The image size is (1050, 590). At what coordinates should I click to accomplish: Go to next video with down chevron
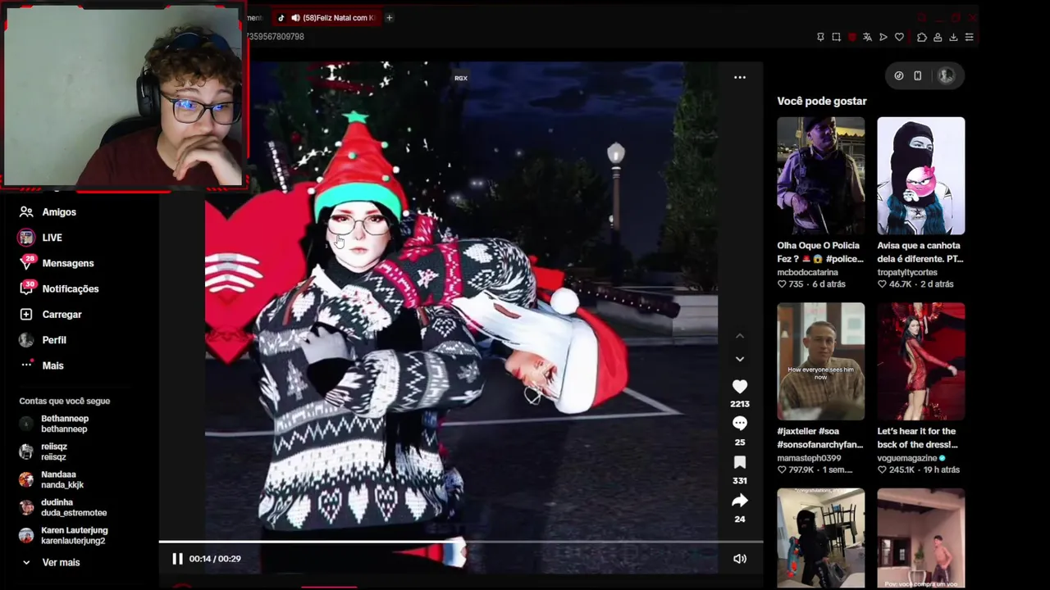click(x=739, y=359)
